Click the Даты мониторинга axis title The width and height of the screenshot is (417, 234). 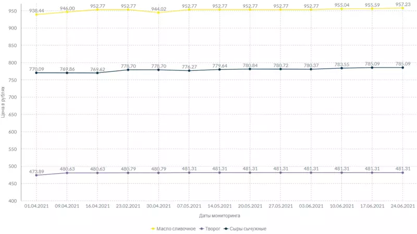tap(219, 215)
